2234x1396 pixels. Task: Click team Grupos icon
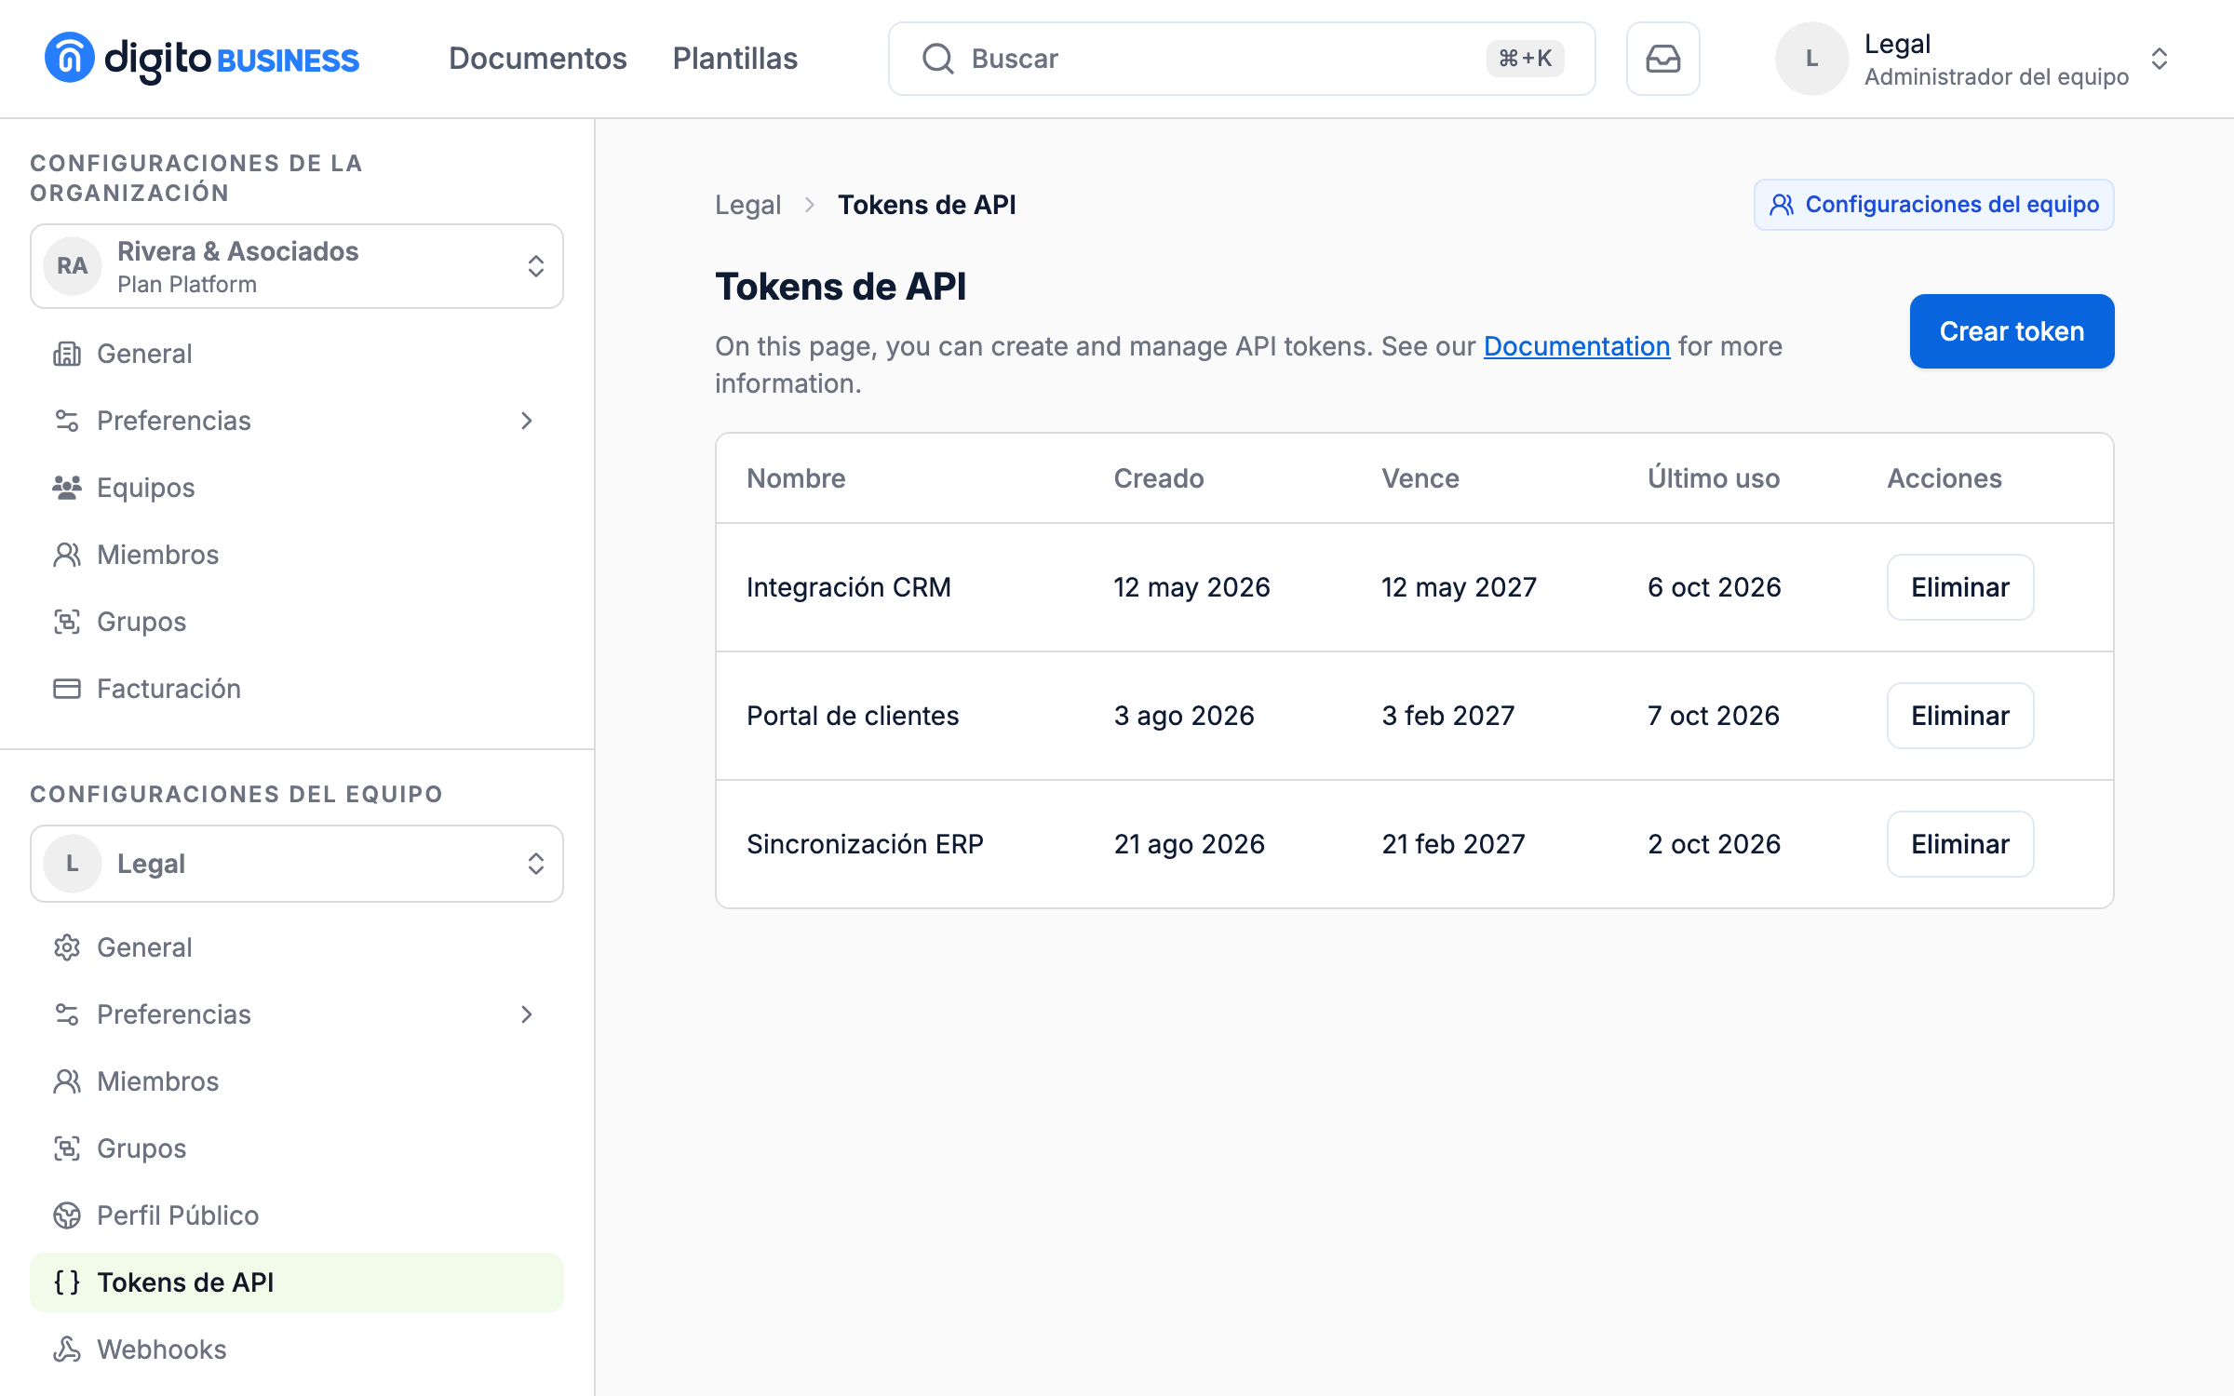pos(67,1148)
